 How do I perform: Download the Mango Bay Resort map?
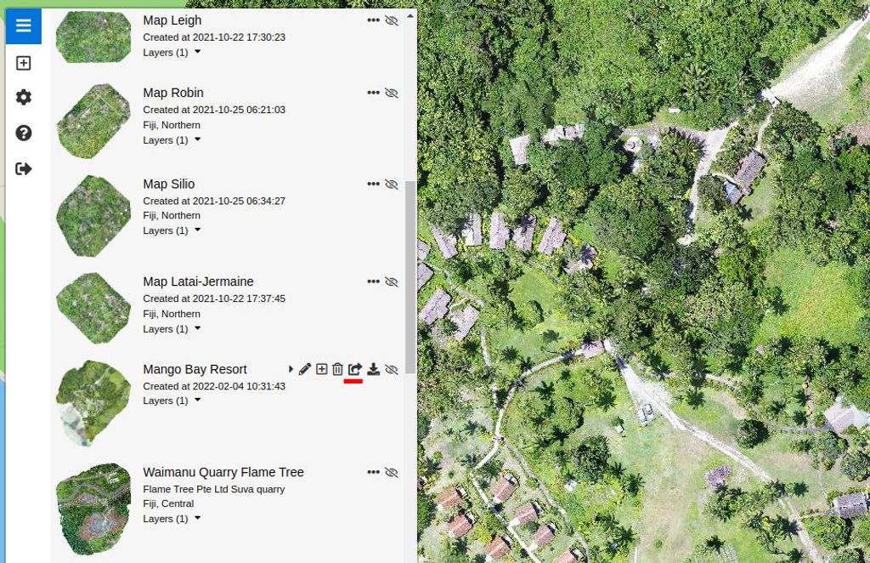pos(374,369)
